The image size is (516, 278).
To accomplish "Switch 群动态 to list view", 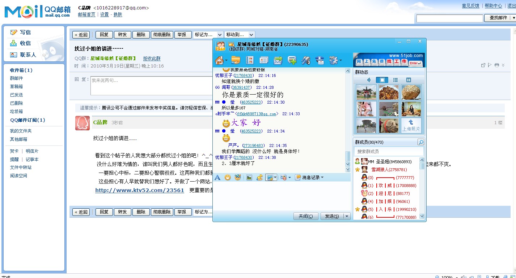I will click(x=396, y=80).
